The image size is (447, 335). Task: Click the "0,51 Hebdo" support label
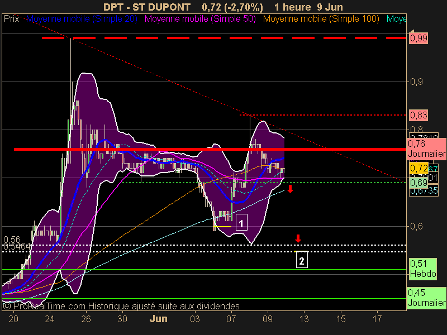(x=423, y=269)
